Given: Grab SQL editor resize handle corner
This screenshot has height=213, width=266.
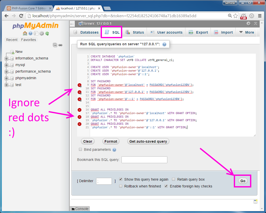Looking at the screenshot, I should (255, 135).
